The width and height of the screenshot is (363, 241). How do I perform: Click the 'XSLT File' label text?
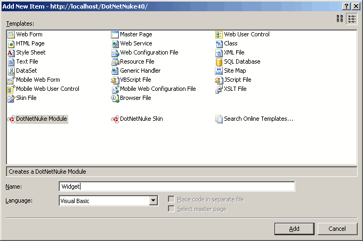(235, 89)
